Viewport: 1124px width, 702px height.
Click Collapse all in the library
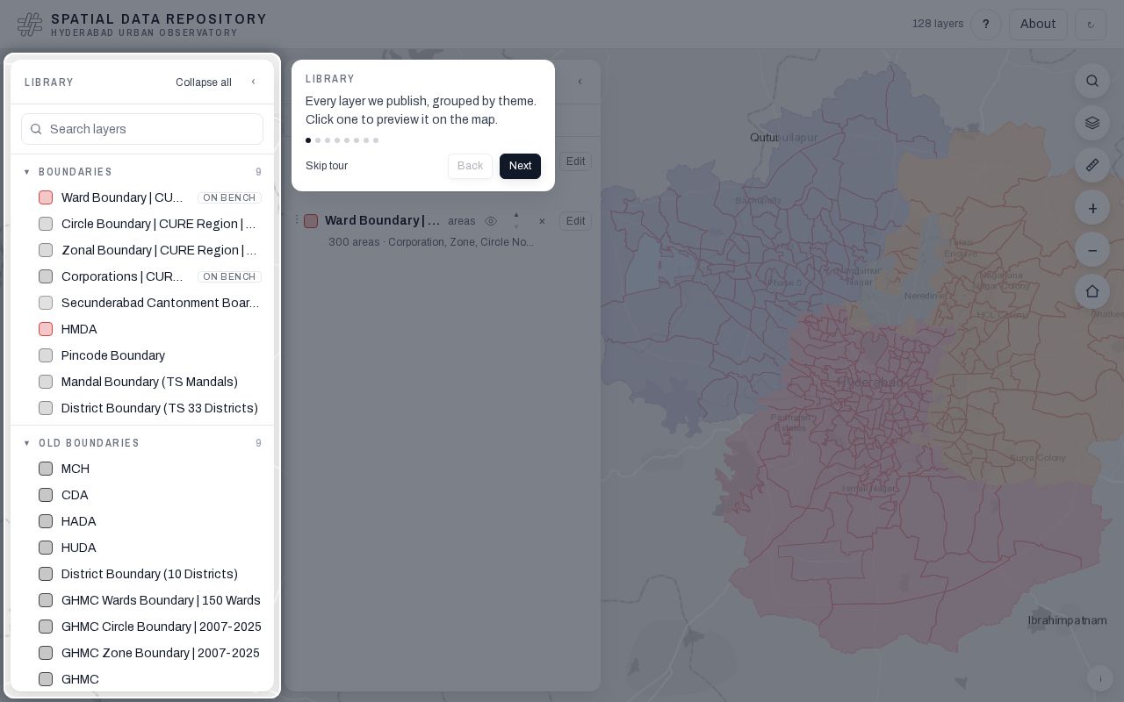point(204,82)
